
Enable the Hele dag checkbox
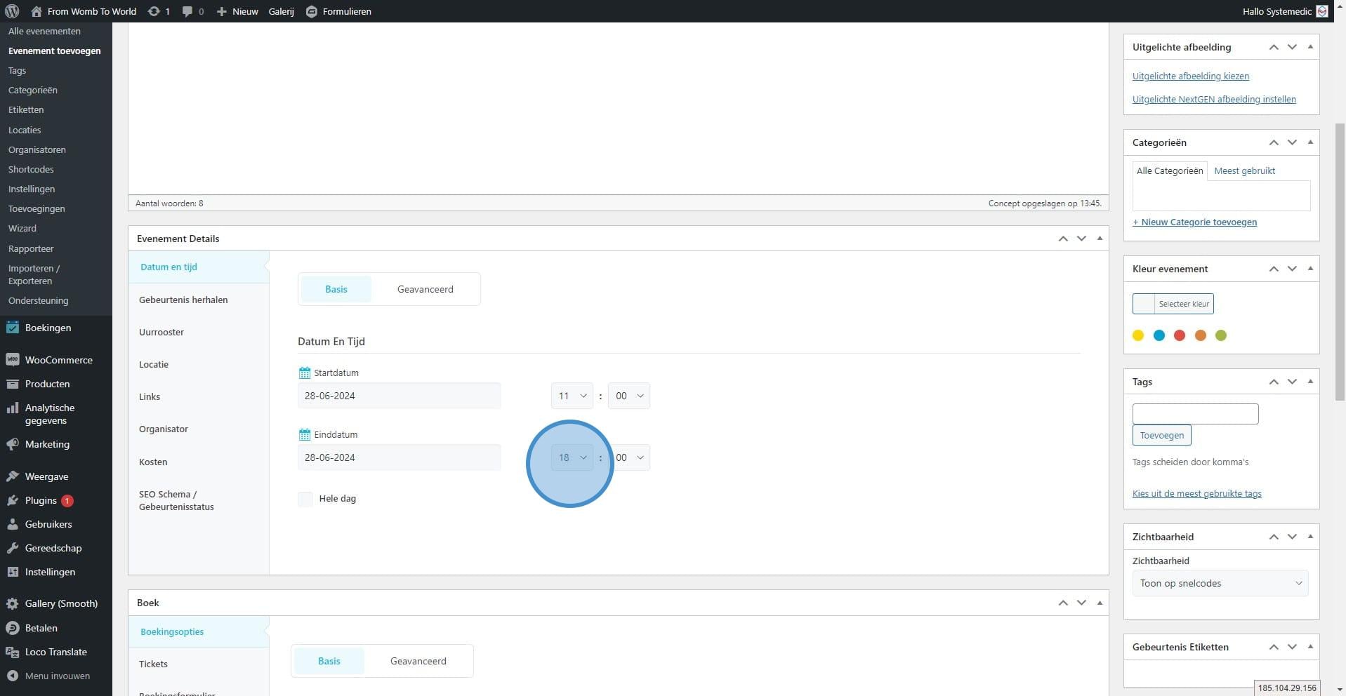coord(305,499)
